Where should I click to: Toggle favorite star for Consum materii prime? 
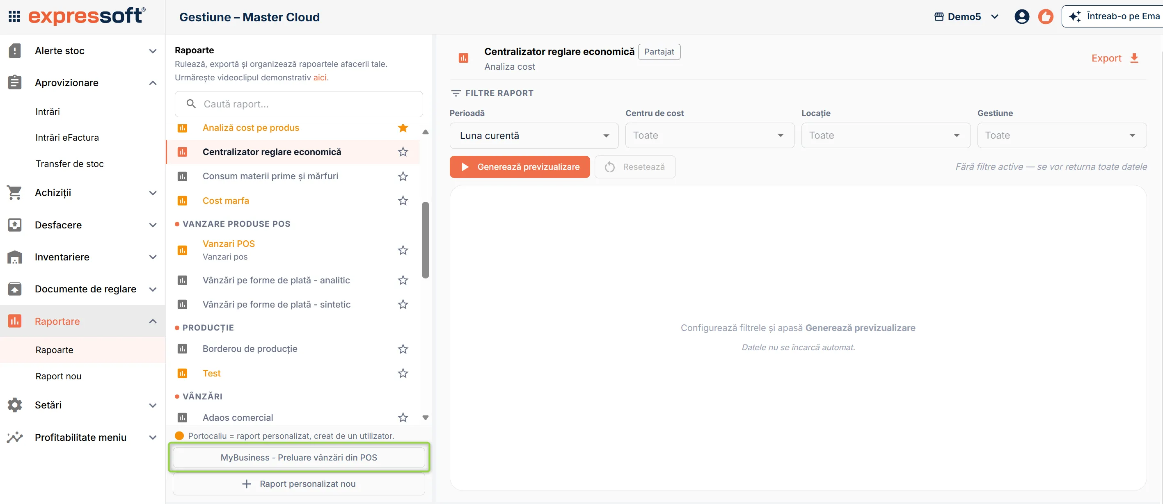point(403,176)
